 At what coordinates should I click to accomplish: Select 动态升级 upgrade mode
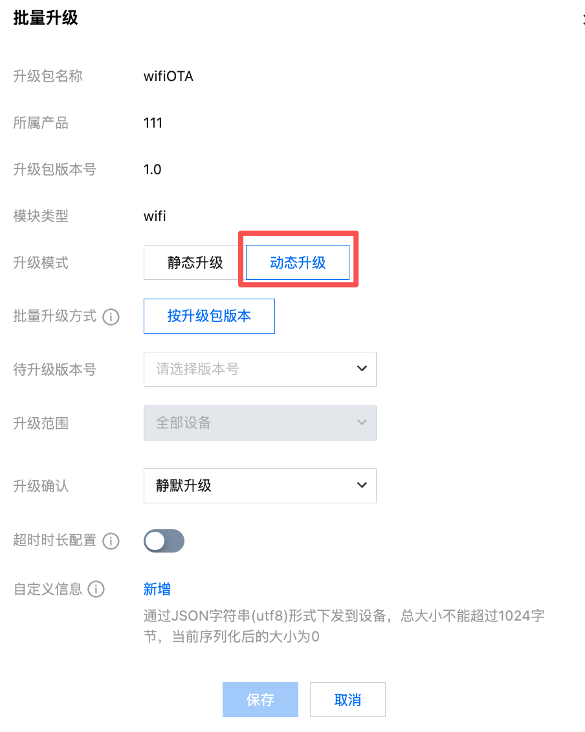click(298, 262)
